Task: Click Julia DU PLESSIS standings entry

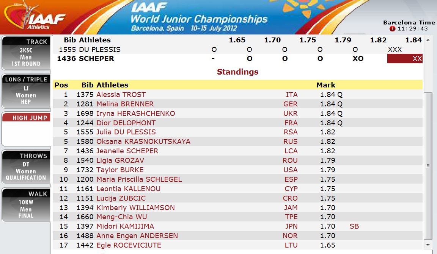Action: pyautogui.click(x=126, y=132)
